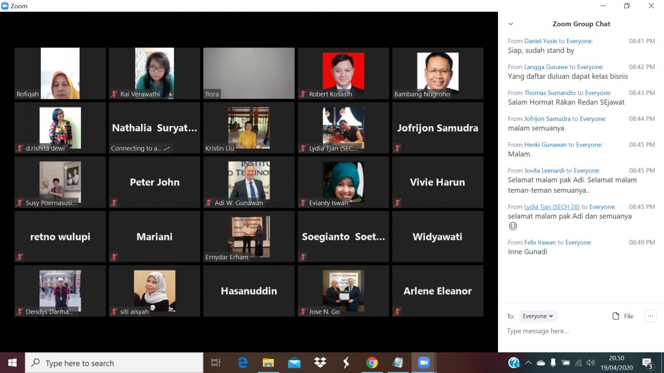Click the muted microphone icon on Robert Kosasih's tile
The width and height of the screenshot is (664, 373).
point(303,94)
